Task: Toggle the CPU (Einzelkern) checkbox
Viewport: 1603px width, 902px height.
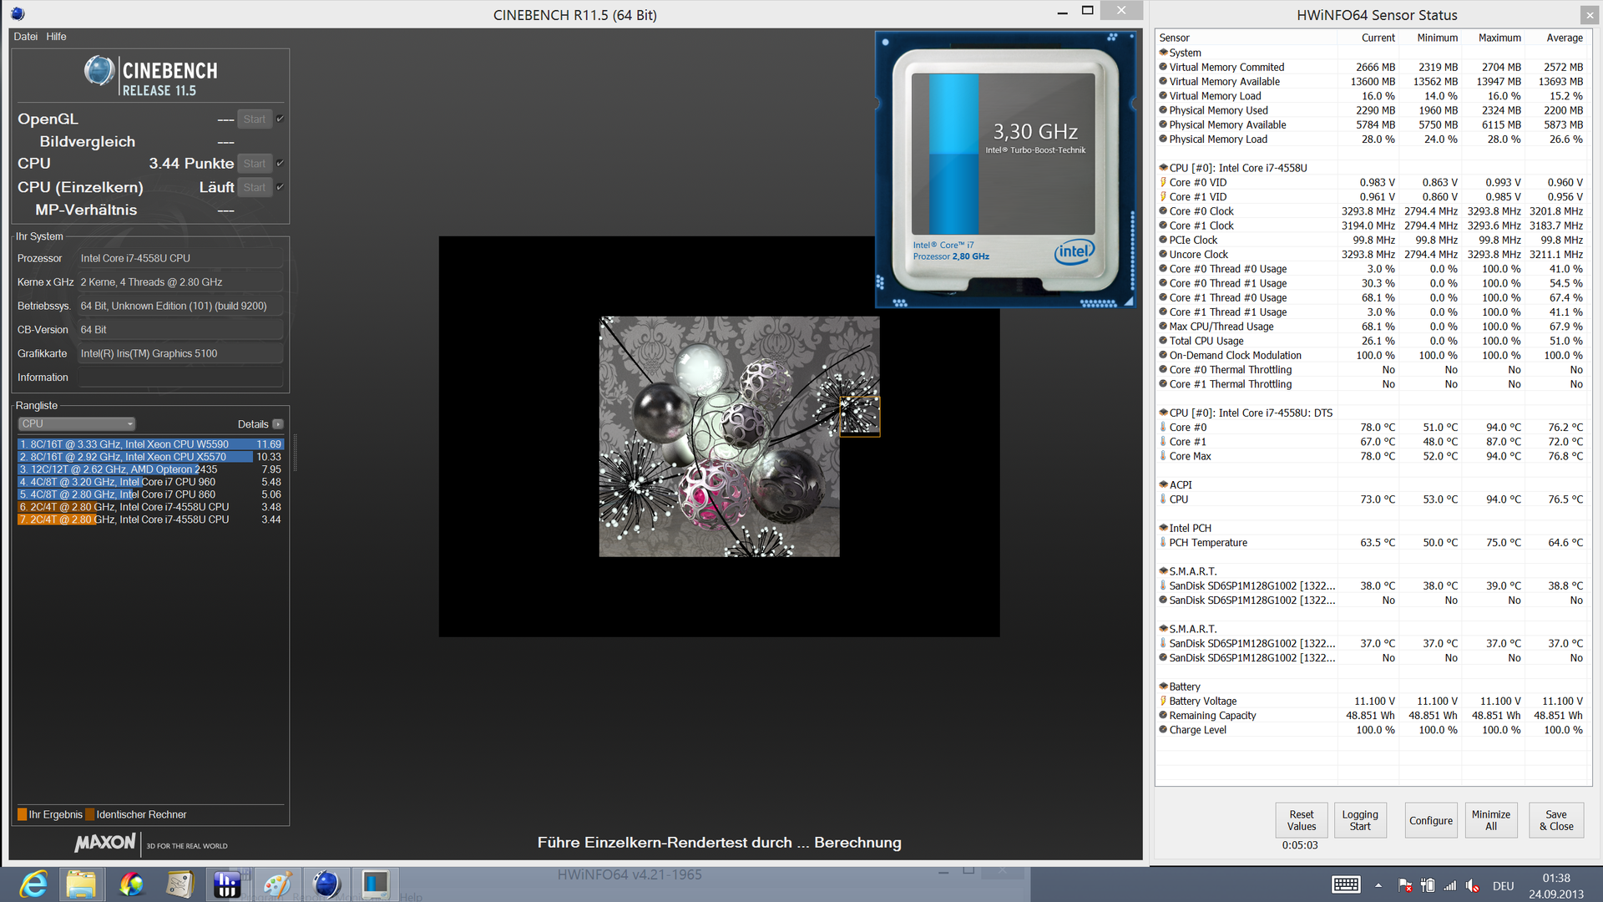Action: click(281, 187)
